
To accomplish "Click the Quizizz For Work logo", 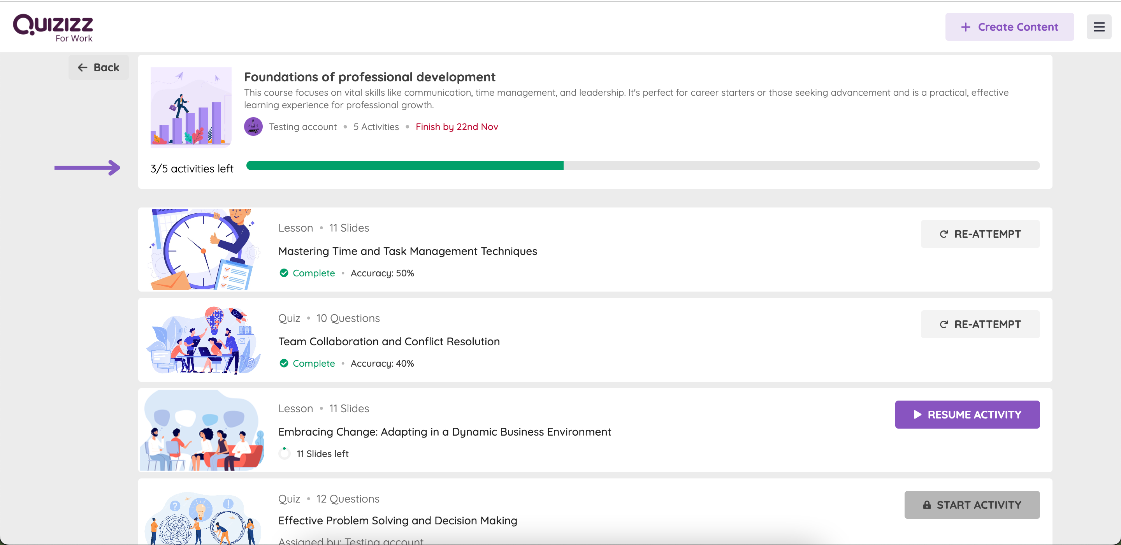I will coord(53,28).
